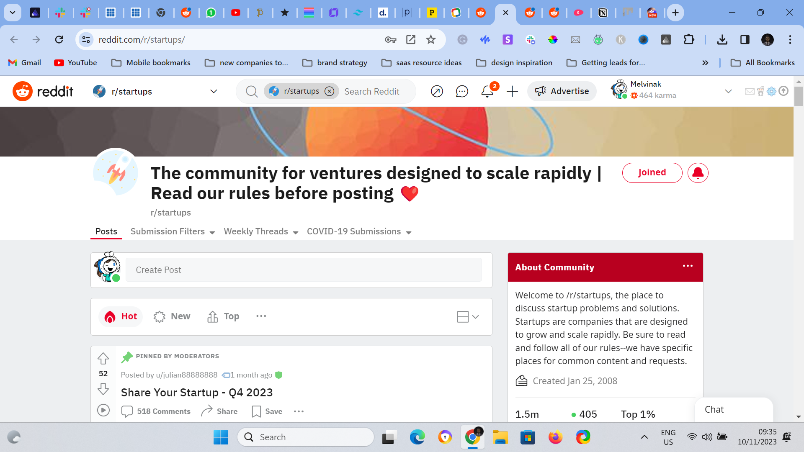Image resolution: width=804 pixels, height=452 pixels.
Task: Click the Advertise button
Action: click(562, 91)
